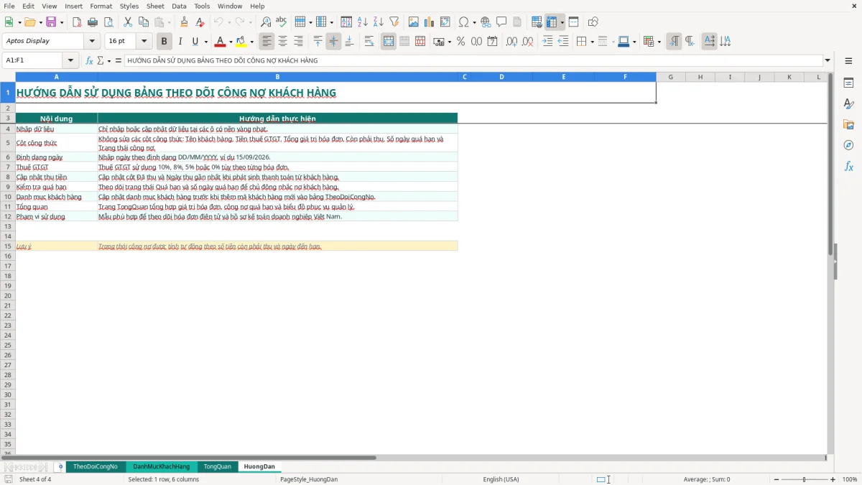
Task: Apply red font color swatch
Action: click(x=220, y=42)
